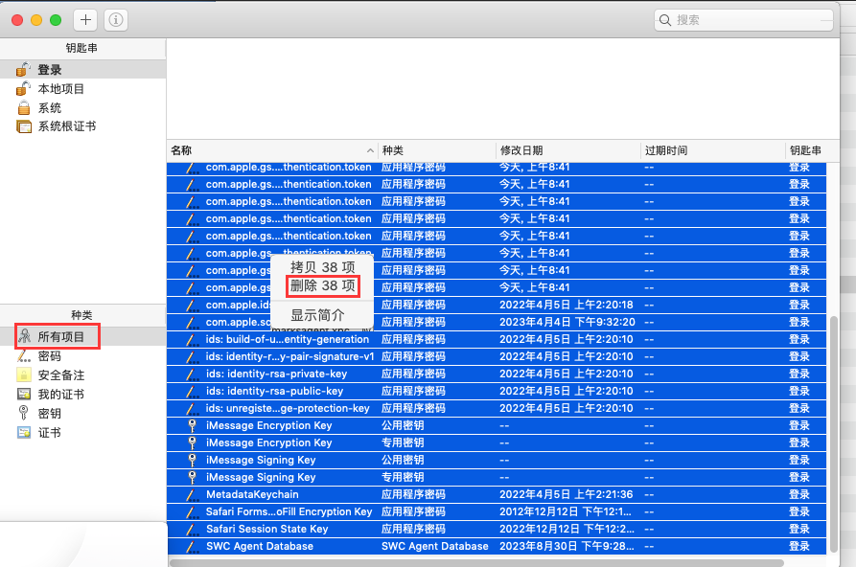856x567 pixels.
Task: Sort by the 修改日期 column header
Action: click(x=567, y=150)
